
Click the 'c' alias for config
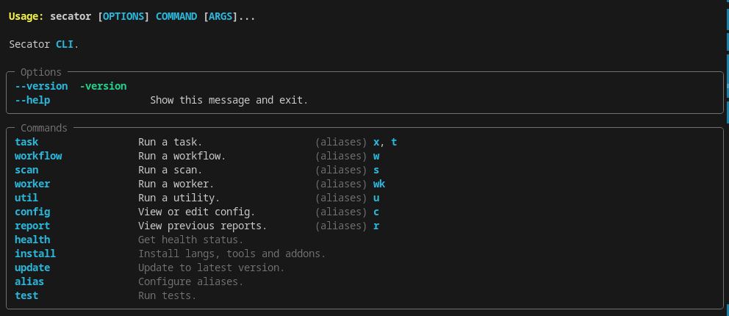(x=376, y=212)
